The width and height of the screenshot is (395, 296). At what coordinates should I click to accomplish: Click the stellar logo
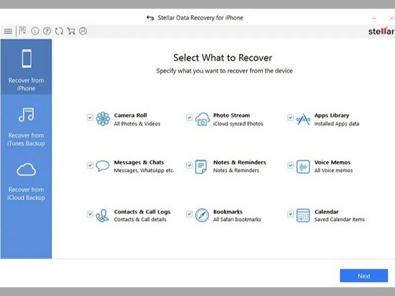click(x=381, y=31)
